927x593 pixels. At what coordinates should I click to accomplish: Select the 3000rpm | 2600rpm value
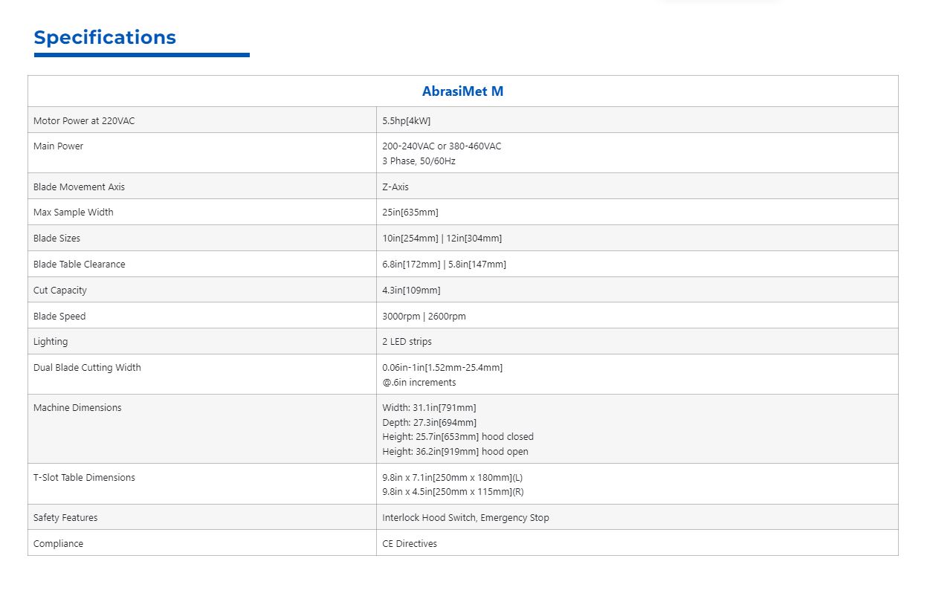[424, 316]
